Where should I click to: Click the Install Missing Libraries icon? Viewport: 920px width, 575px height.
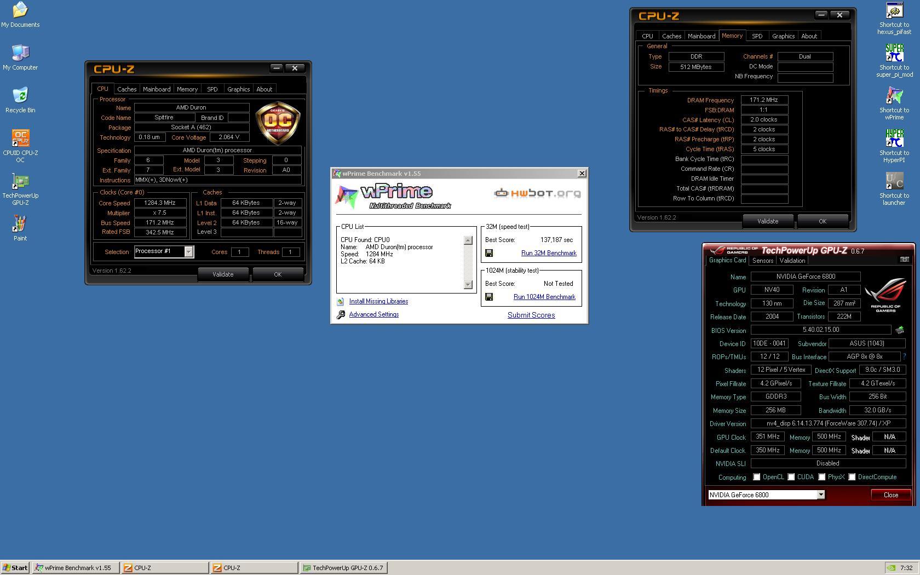[341, 301]
